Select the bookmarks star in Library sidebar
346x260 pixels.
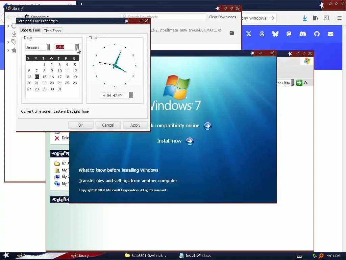point(14,50)
